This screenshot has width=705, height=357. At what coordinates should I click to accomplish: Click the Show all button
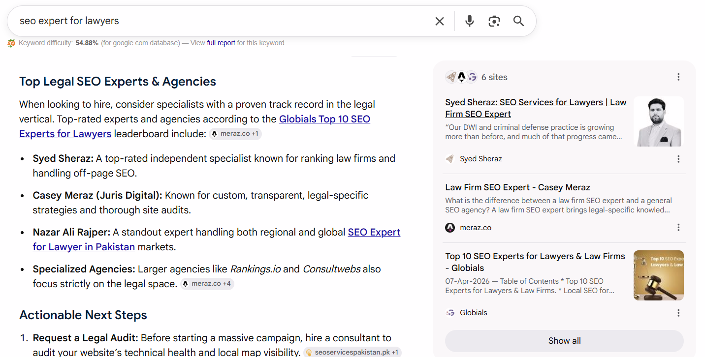564,341
